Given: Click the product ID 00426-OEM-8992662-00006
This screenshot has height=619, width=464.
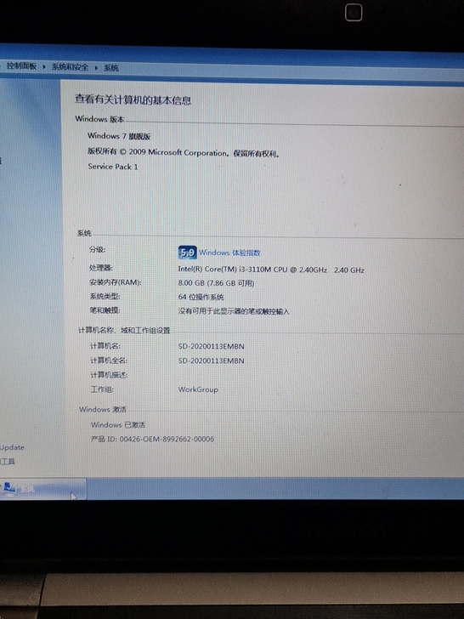Looking at the screenshot, I should coord(167,439).
